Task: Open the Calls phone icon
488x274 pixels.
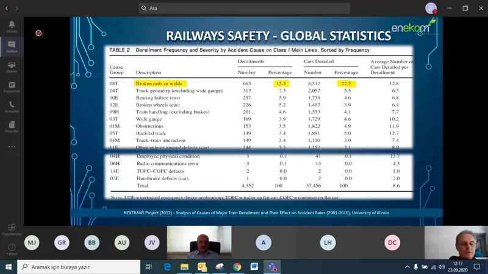Action: [x=12, y=107]
